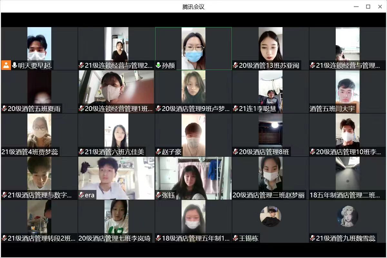Image resolution: width=387 pixels, height=258 pixels.
Task: Click muted mic icon beside 21级酒管六班亢佳美
Action: click(81, 152)
